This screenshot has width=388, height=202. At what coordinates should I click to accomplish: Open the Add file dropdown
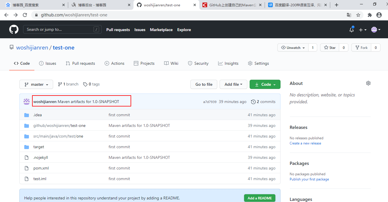click(x=233, y=84)
